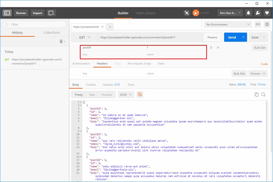This screenshot has height=182, width=273.
Task: Open the JSON format dropdown
Action: (126, 94)
